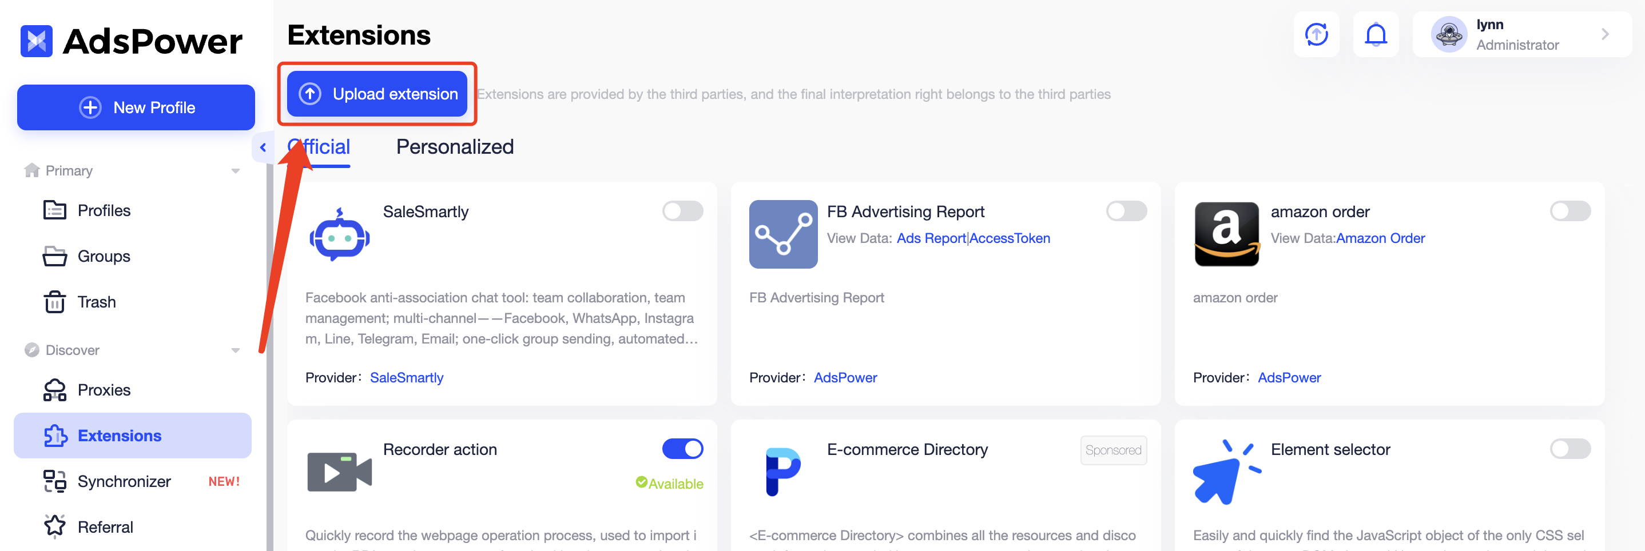Image resolution: width=1645 pixels, height=551 pixels.
Task: Open the Trash section
Action: pos(97,302)
